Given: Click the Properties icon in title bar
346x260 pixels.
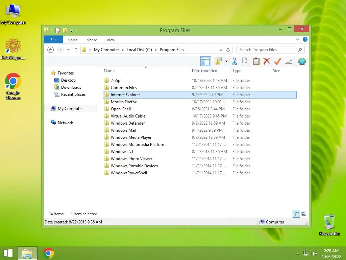Looking at the screenshot, I should [x=57, y=30].
